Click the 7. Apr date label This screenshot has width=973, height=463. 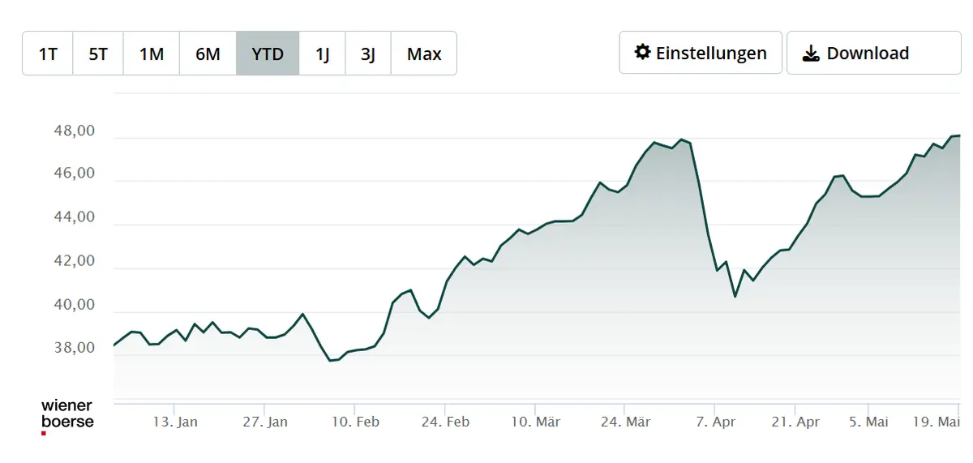[x=714, y=422]
